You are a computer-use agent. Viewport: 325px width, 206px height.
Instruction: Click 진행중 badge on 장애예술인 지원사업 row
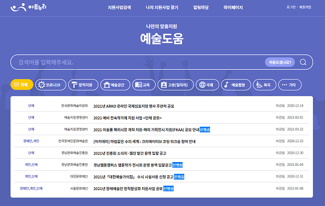[x=168, y=188]
